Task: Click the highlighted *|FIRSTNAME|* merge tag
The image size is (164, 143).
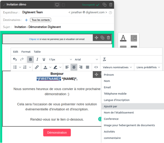Action: click(x=49, y=79)
